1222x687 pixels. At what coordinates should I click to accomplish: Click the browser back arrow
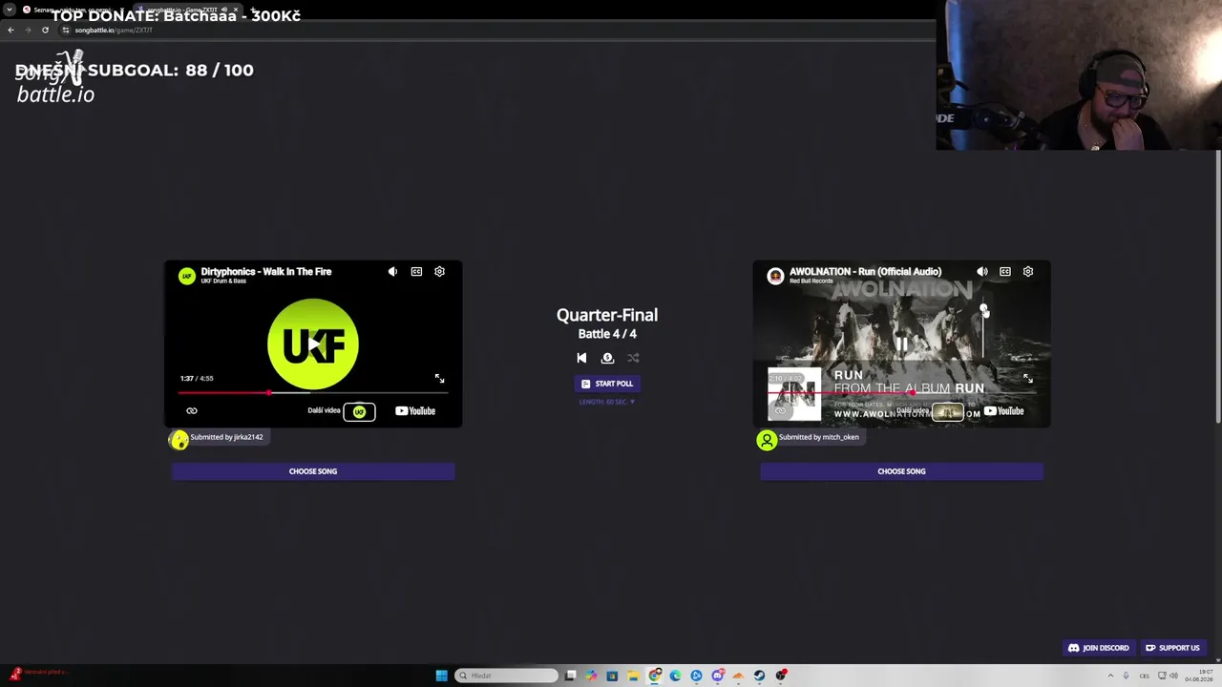click(11, 30)
